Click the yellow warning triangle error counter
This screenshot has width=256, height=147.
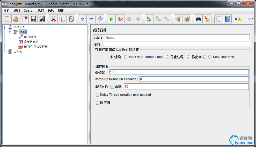tap(240, 19)
